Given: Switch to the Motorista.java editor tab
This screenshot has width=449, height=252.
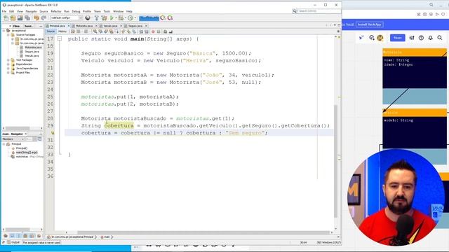Looking at the screenshot, I should (x=83, y=26).
